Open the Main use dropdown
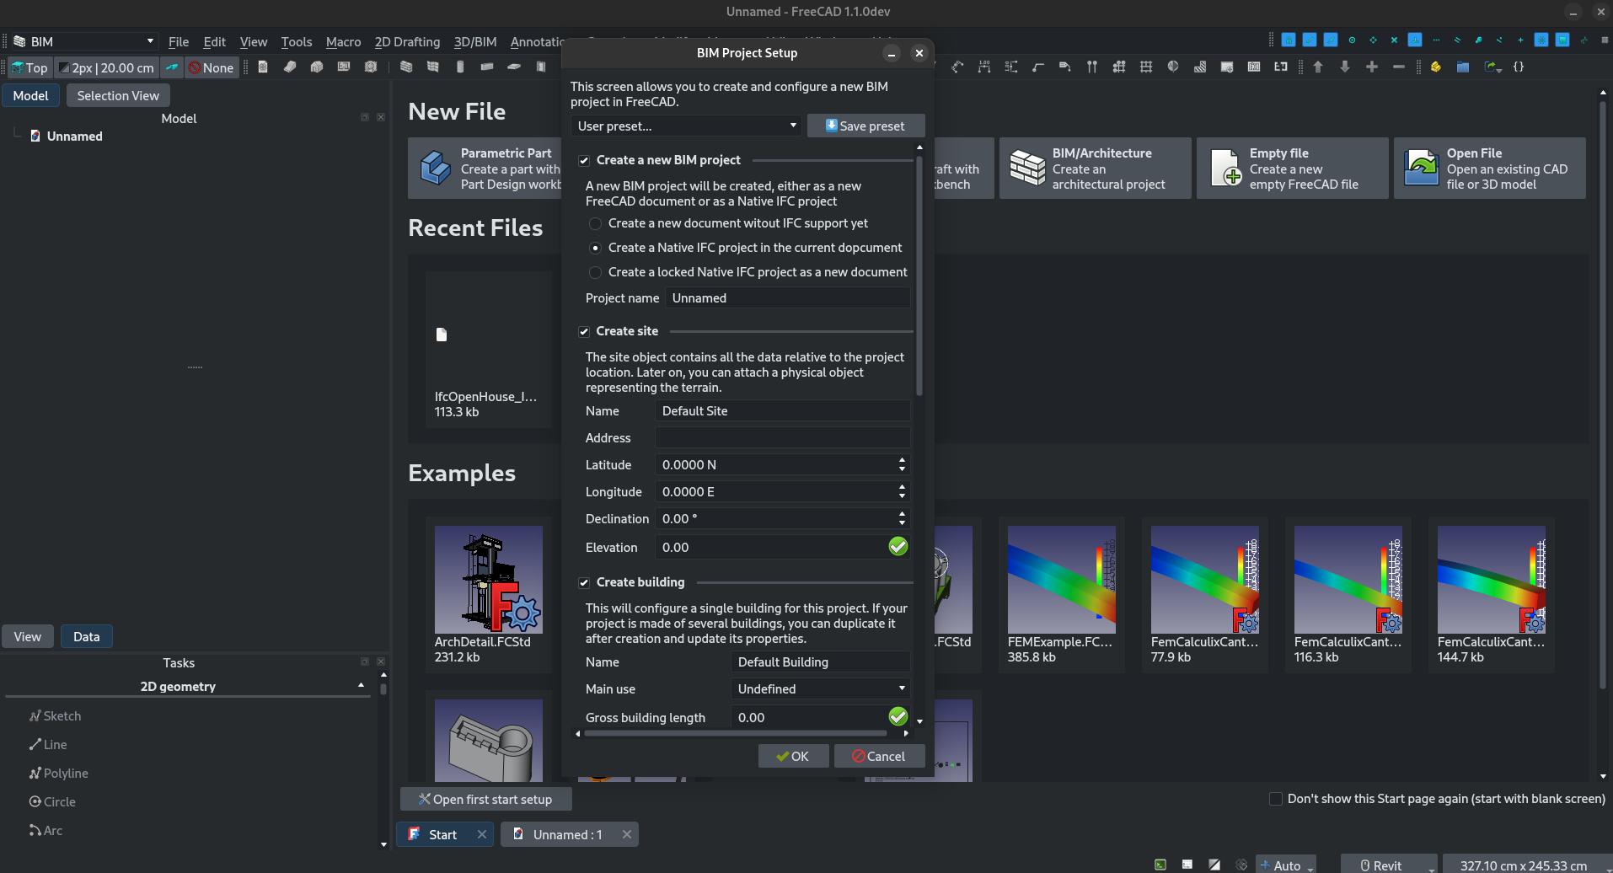 pyautogui.click(x=818, y=688)
